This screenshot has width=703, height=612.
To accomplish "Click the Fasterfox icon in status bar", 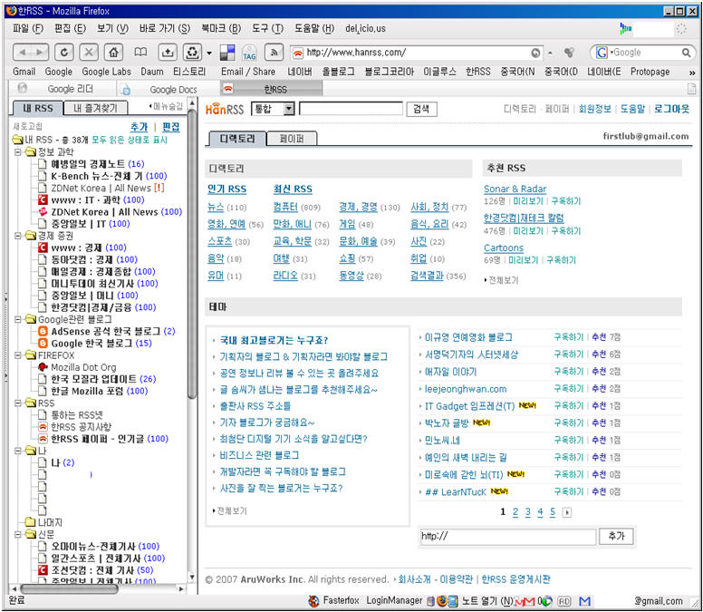I will point(313,601).
